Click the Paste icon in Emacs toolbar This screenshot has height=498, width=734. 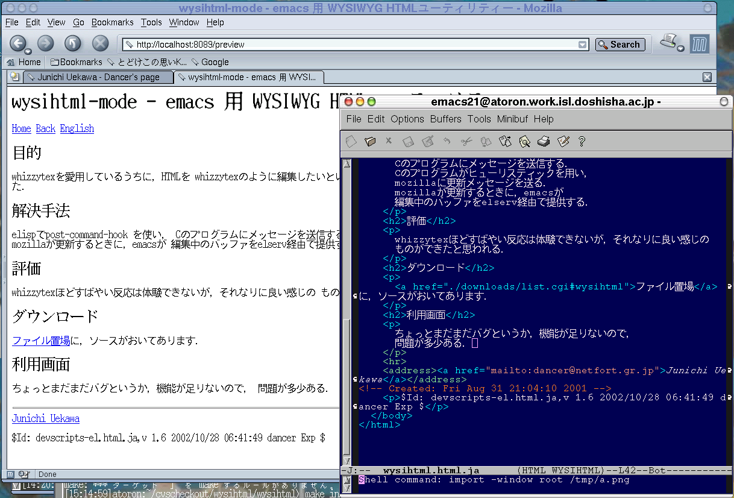coord(505,141)
